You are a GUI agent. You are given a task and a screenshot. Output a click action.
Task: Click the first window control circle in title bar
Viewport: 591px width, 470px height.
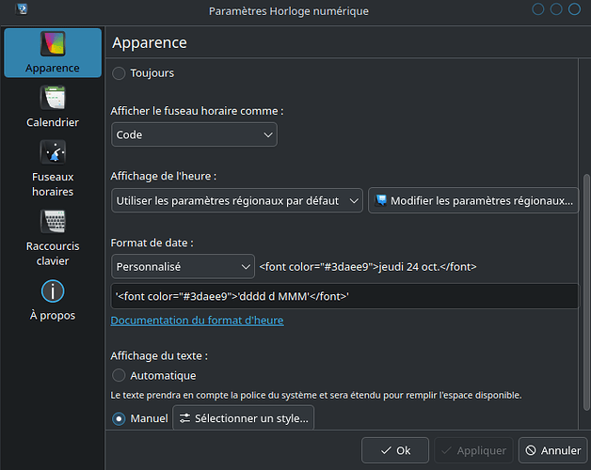(x=538, y=9)
